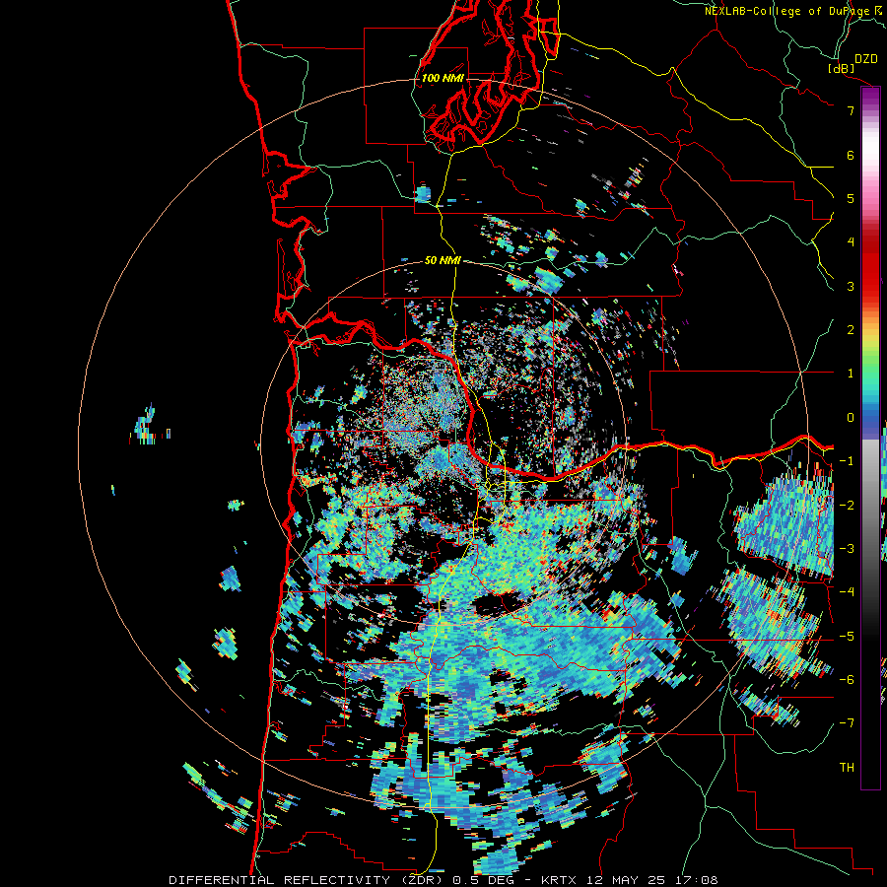Click the ZDR color scale bar
Image resolution: width=887 pixels, height=887 pixels.
coord(870,438)
